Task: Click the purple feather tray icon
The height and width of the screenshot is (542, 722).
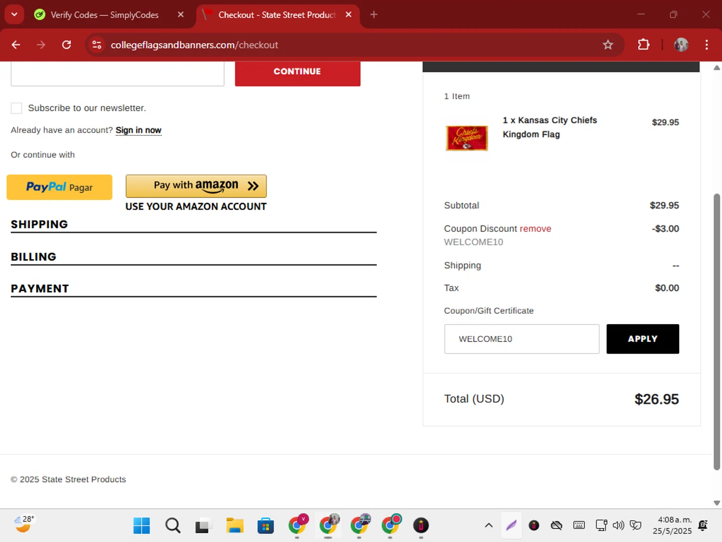Action: click(511, 525)
